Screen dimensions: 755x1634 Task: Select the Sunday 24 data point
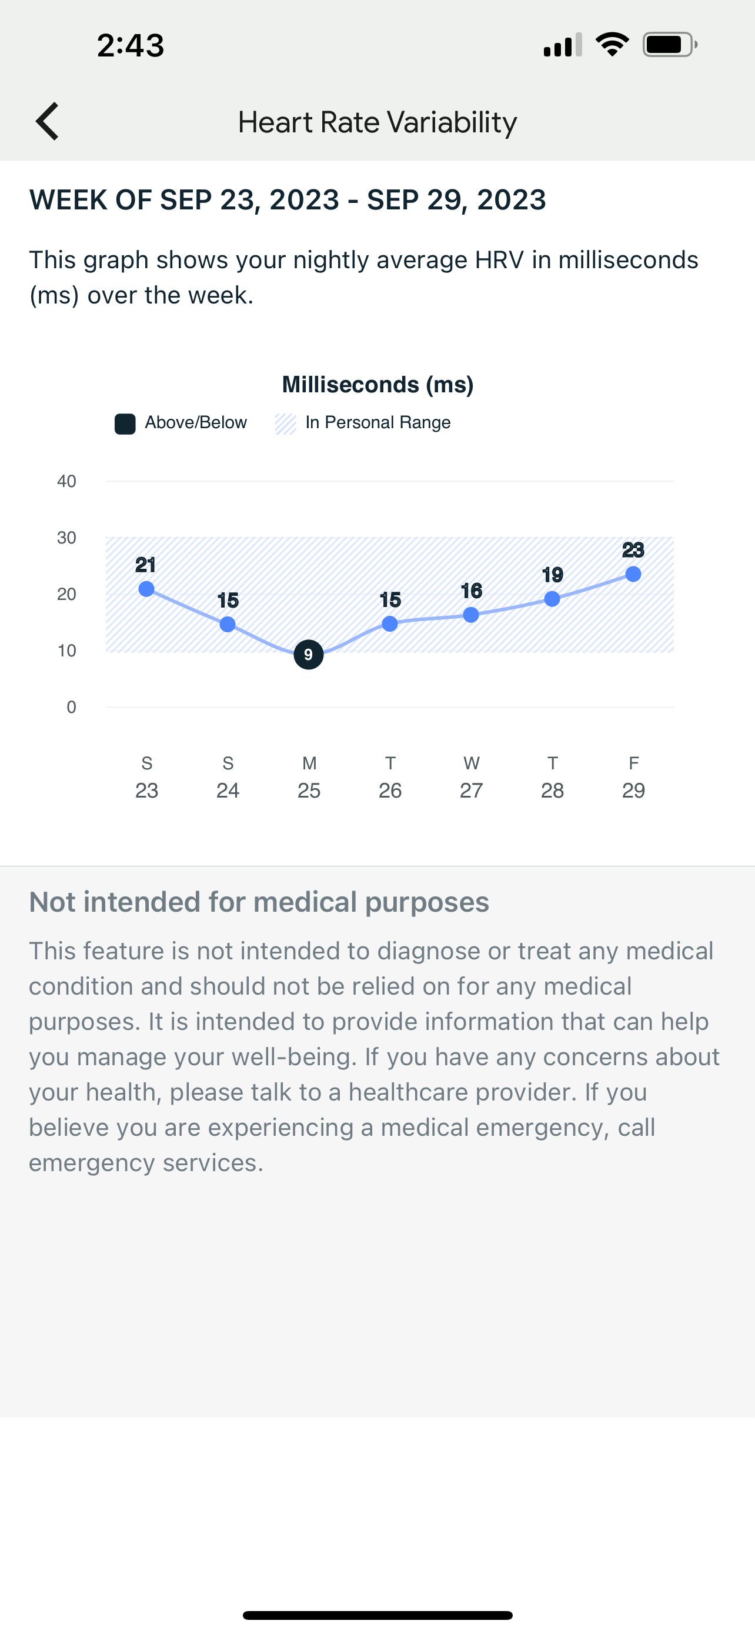[228, 624]
